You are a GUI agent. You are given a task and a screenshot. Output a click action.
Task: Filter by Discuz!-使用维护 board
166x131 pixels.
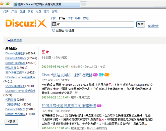coord(16,53)
